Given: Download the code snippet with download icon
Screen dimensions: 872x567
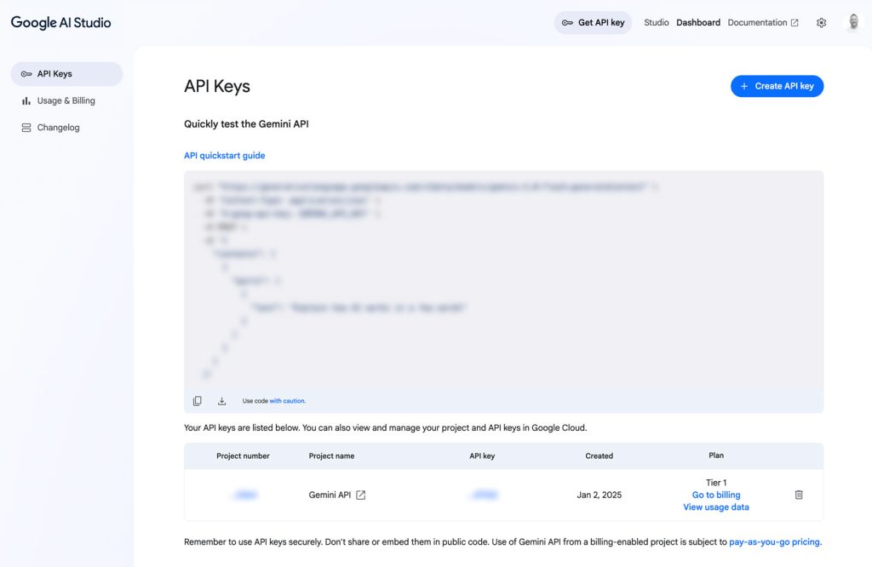Looking at the screenshot, I should point(222,401).
